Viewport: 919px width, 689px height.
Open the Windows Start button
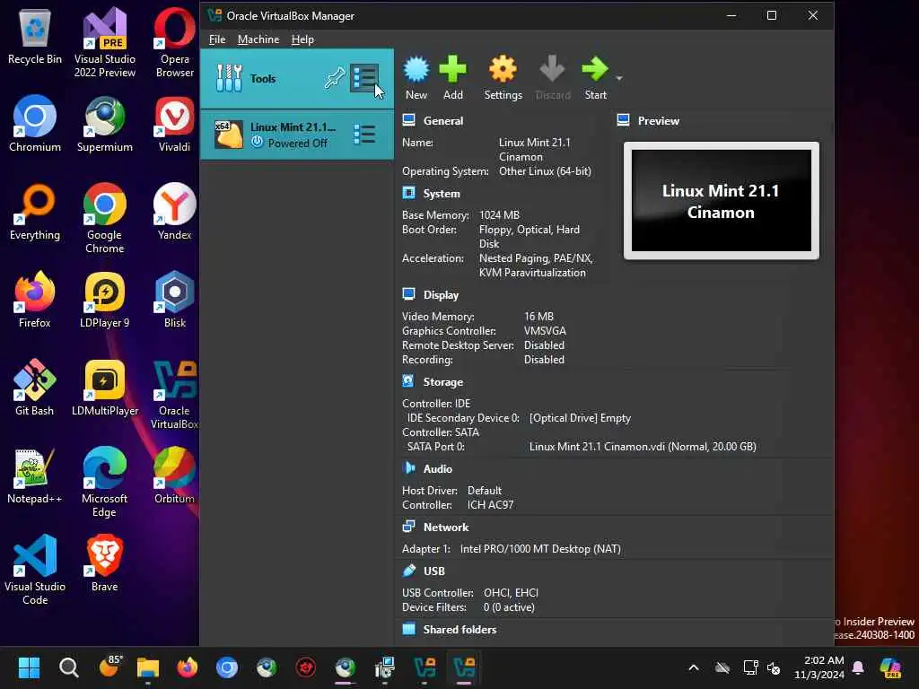pyautogui.click(x=29, y=667)
